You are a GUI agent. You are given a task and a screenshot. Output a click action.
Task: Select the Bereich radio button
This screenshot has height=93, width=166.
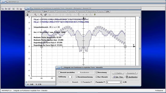point(71,82)
